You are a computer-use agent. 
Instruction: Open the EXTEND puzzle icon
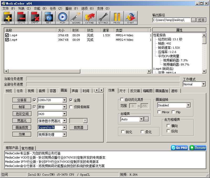pos(90,18)
